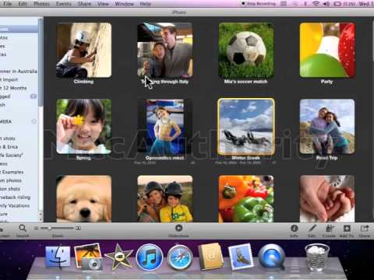Image resolution: width=374 pixels, height=280 pixels.
Task: Select the Trekking through Italy event
Action: click(165, 50)
